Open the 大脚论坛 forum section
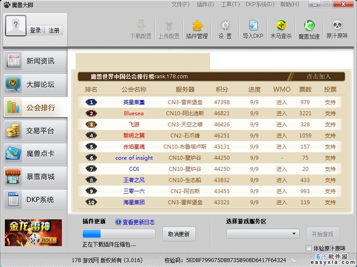This screenshot has height=267, width=357. pos(35,84)
